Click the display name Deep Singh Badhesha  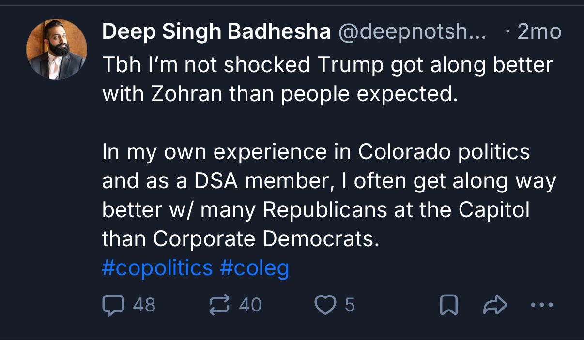pyautogui.click(x=216, y=32)
